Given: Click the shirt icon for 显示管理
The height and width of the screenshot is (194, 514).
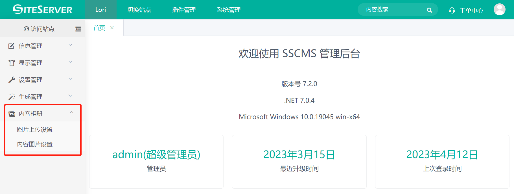Looking at the screenshot, I should click(12, 63).
